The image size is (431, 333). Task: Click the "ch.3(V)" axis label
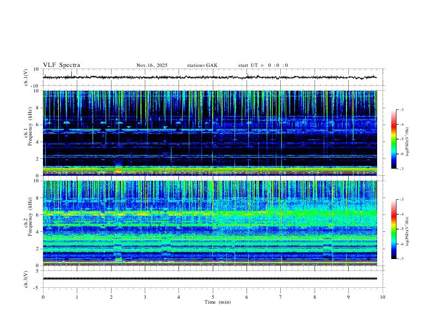pyautogui.click(x=26, y=280)
